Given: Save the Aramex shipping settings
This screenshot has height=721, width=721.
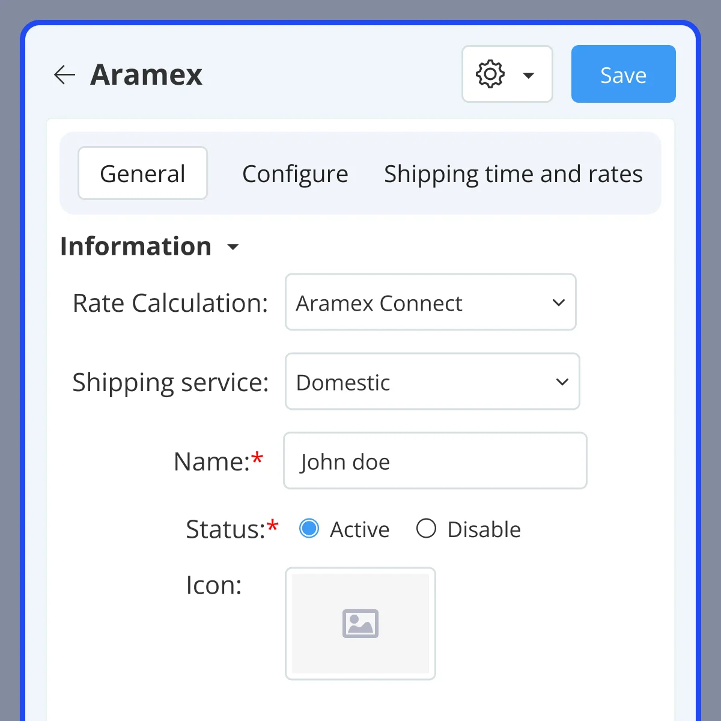Looking at the screenshot, I should coord(623,74).
